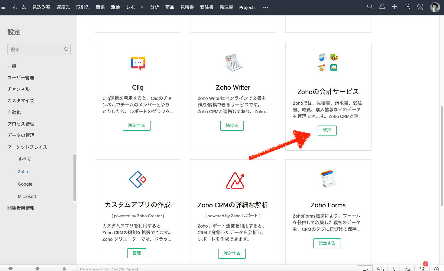
Task: Click the Zoho Writer card title
Action: [x=233, y=88]
